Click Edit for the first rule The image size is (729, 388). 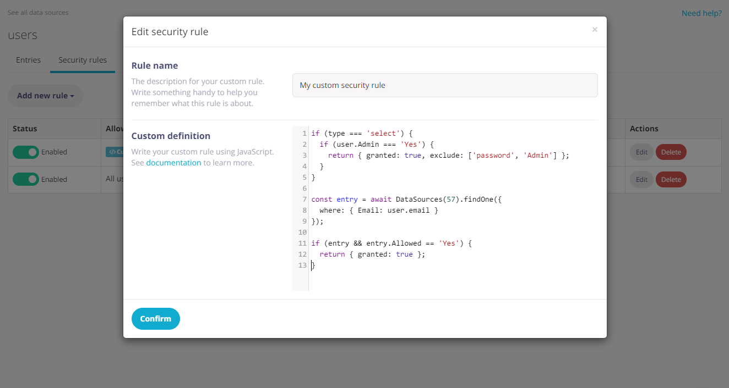[x=641, y=152]
